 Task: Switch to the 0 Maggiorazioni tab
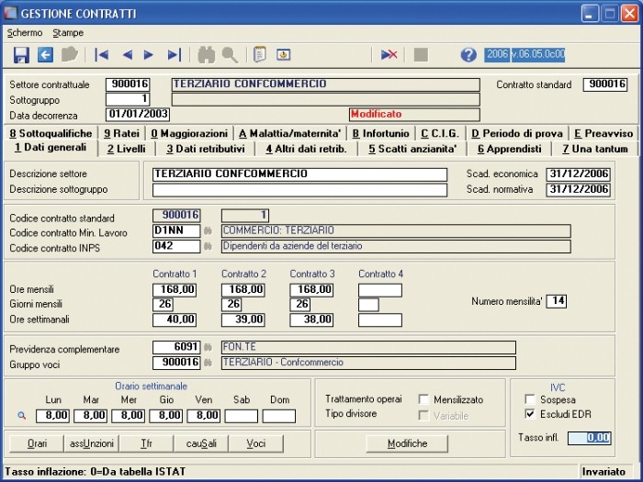point(189,133)
